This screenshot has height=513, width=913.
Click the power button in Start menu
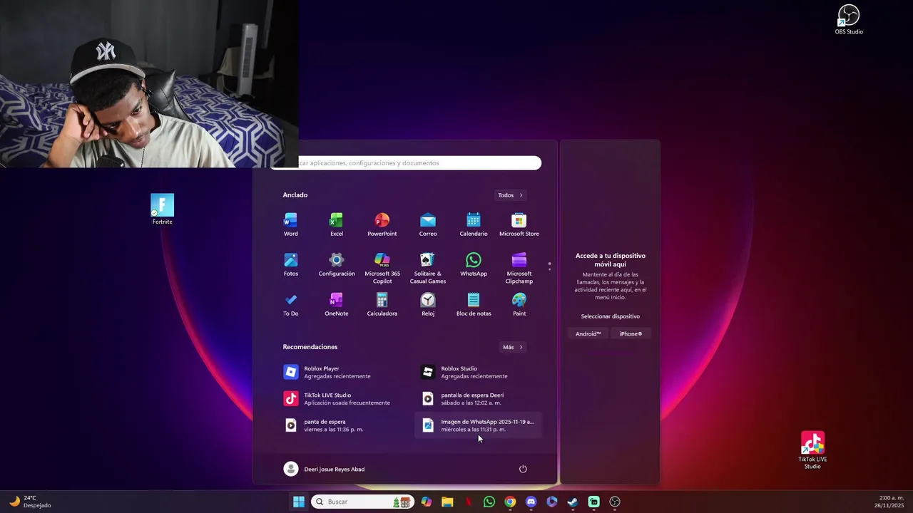(523, 469)
